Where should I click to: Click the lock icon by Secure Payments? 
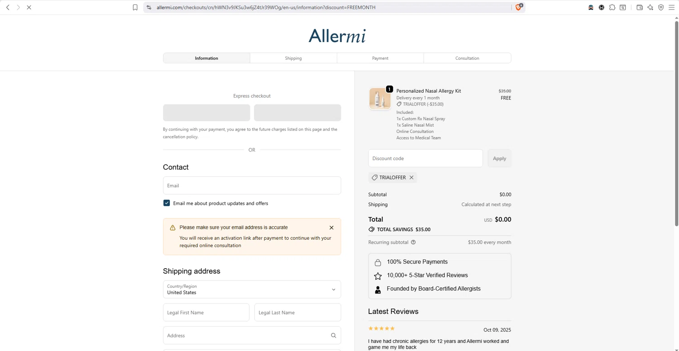tap(378, 262)
